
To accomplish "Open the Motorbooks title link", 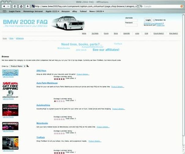I will coord(42,123).
